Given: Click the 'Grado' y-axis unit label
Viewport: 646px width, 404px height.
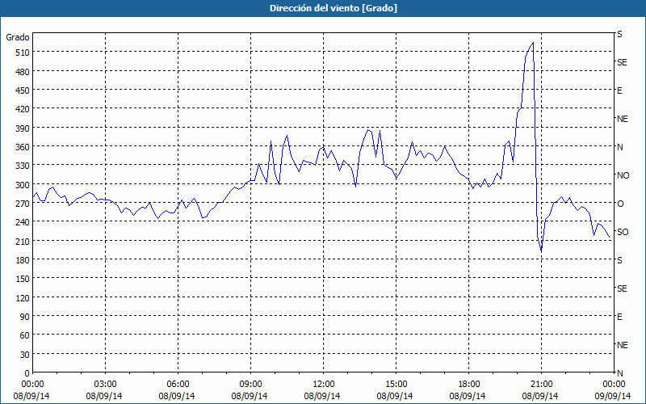Looking at the screenshot, I should tap(18, 37).
